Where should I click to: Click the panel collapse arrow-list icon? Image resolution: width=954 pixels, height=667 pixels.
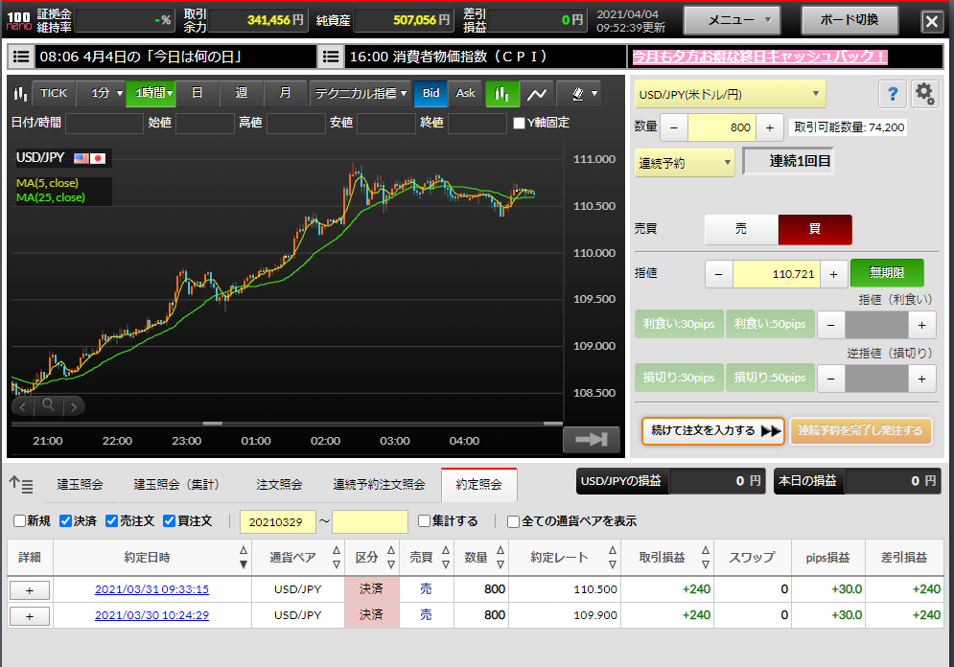[x=21, y=485]
